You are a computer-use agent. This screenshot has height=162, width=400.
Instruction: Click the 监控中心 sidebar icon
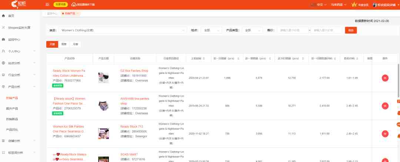point(3,40)
